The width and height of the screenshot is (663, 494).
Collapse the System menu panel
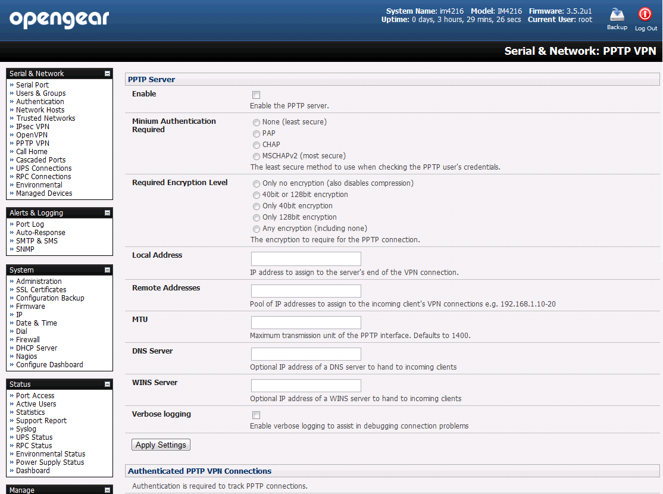point(107,270)
